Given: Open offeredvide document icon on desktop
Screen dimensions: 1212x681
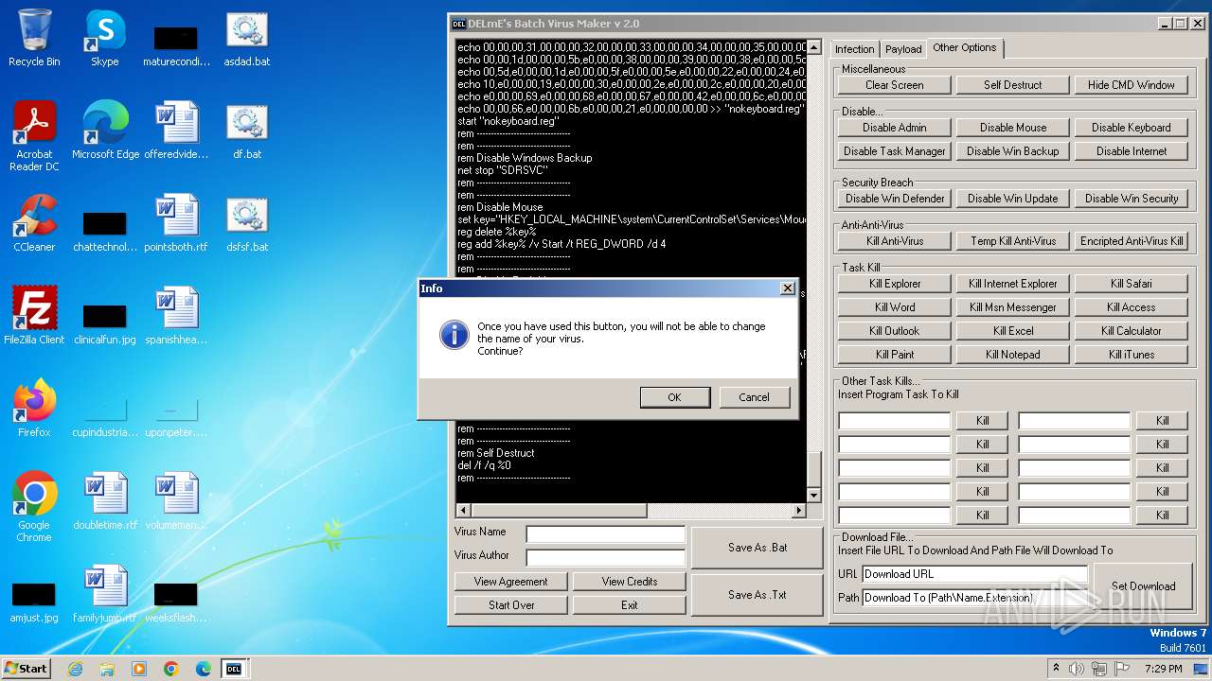Looking at the screenshot, I should (x=176, y=131).
